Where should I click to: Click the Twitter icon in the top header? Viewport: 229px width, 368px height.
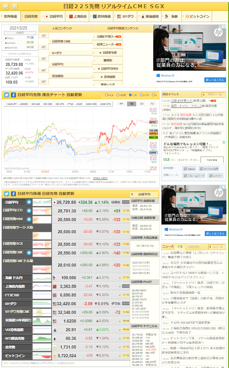(x=6, y=7)
